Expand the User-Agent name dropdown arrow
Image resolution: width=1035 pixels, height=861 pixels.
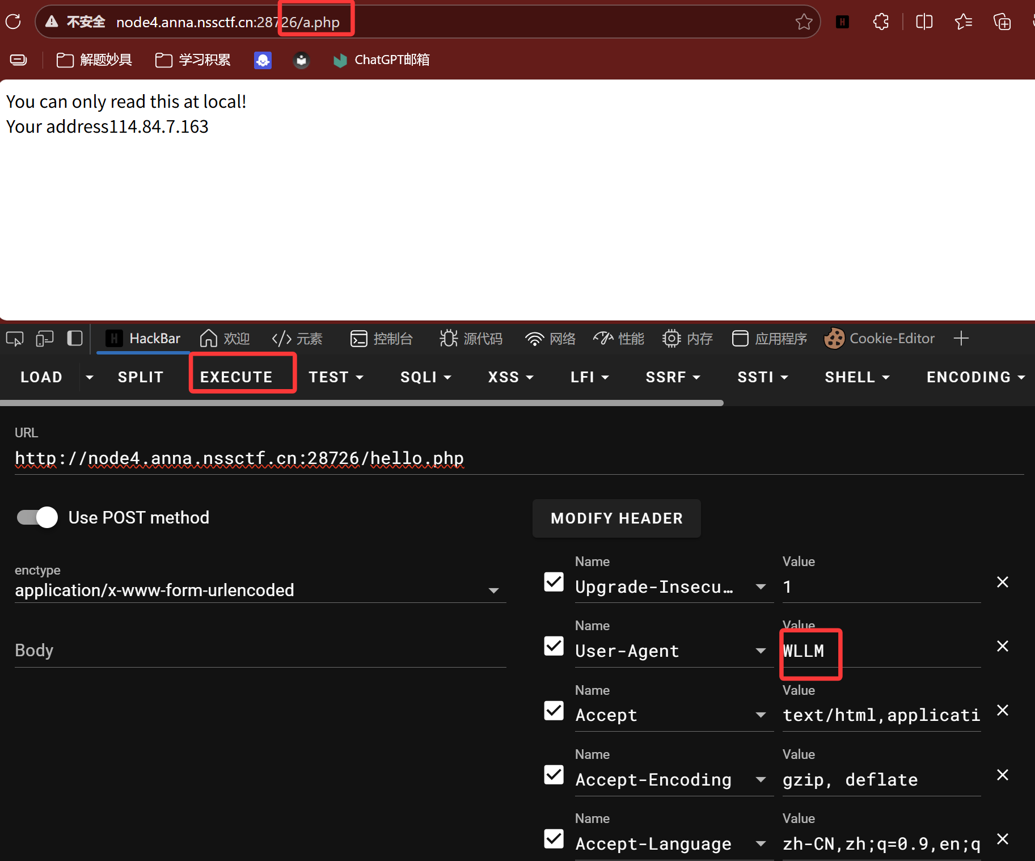coord(761,651)
